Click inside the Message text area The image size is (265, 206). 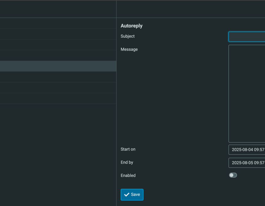[x=247, y=94]
